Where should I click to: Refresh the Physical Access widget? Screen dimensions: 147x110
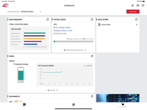click(92, 19)
